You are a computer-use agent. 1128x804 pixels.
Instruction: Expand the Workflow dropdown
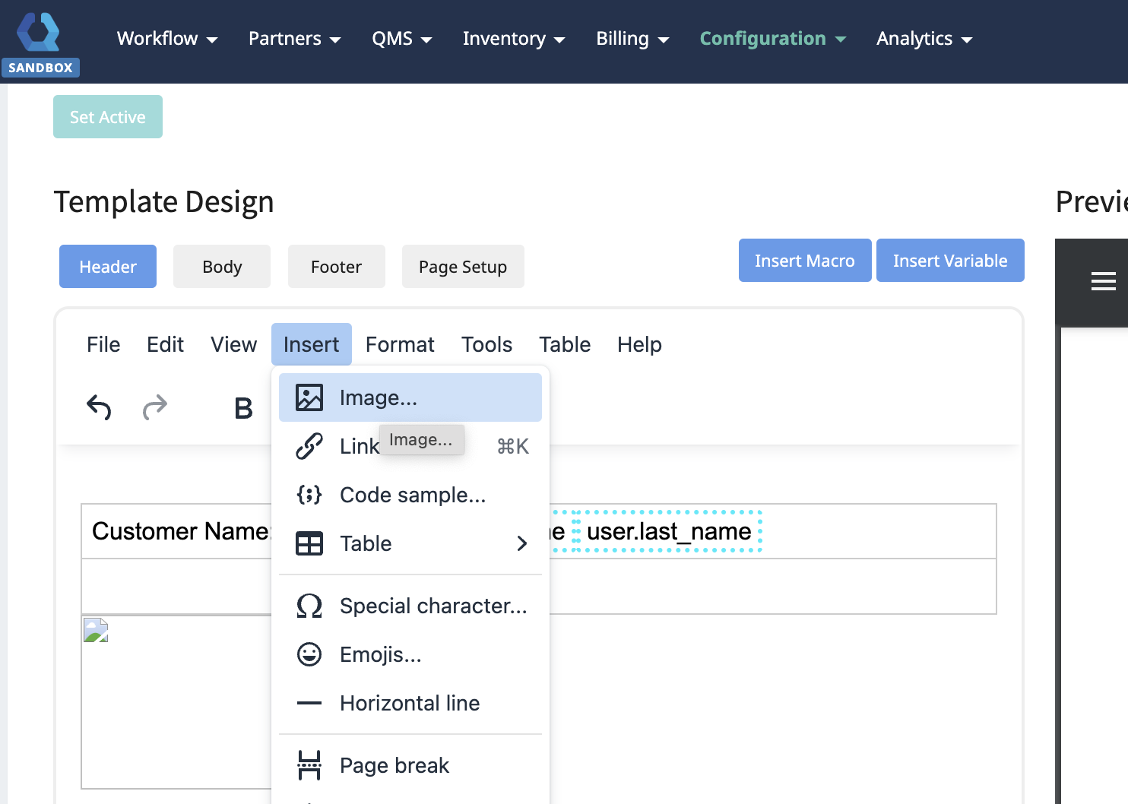[167, 39]
